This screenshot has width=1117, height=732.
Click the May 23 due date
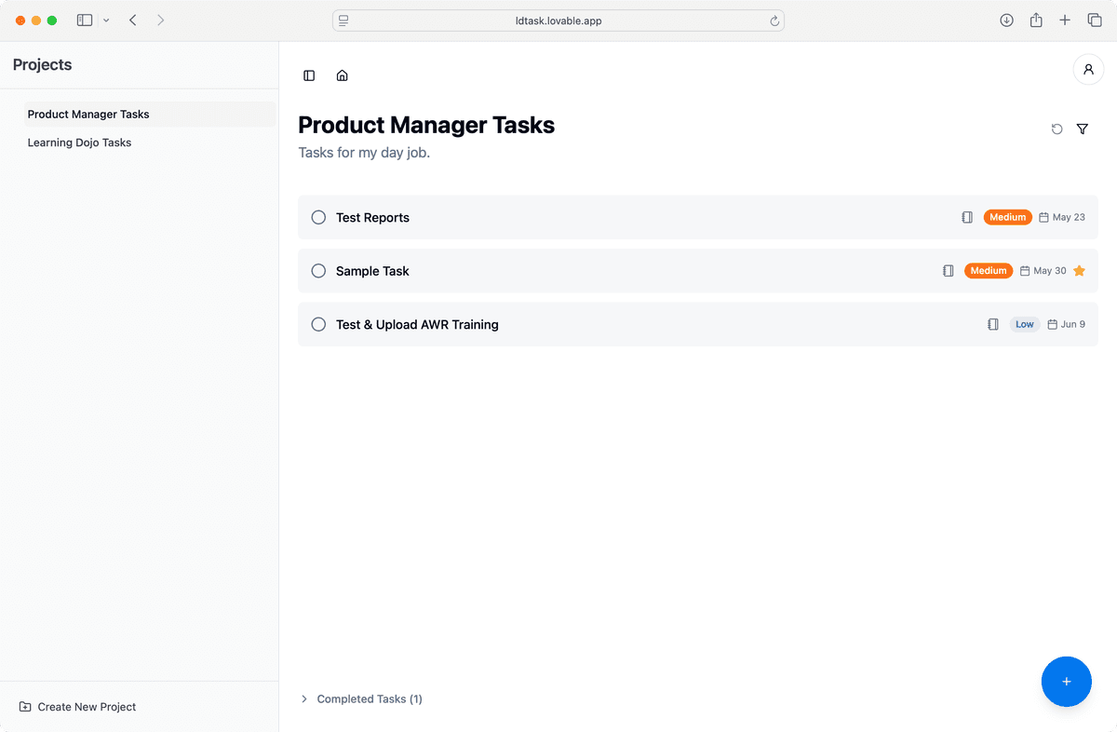click(x=1069, y=217)
